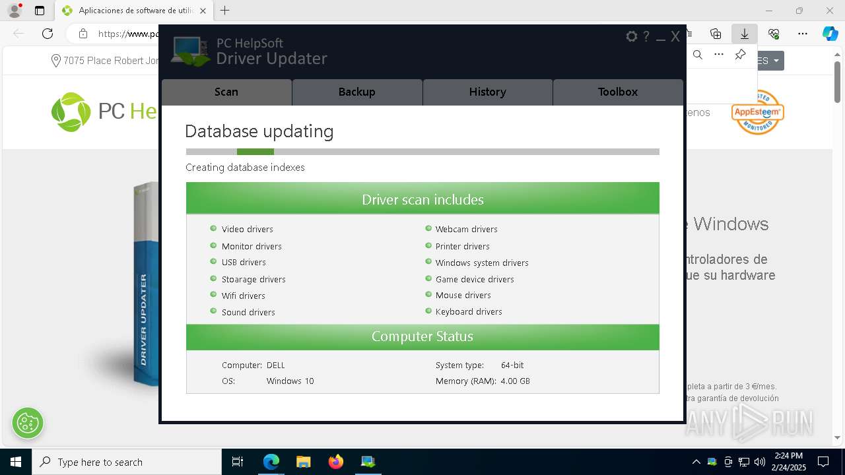Select 'Windows system drivers' entry
The height and width of the screenshot is (475, 845).
[x=482, y=263]
